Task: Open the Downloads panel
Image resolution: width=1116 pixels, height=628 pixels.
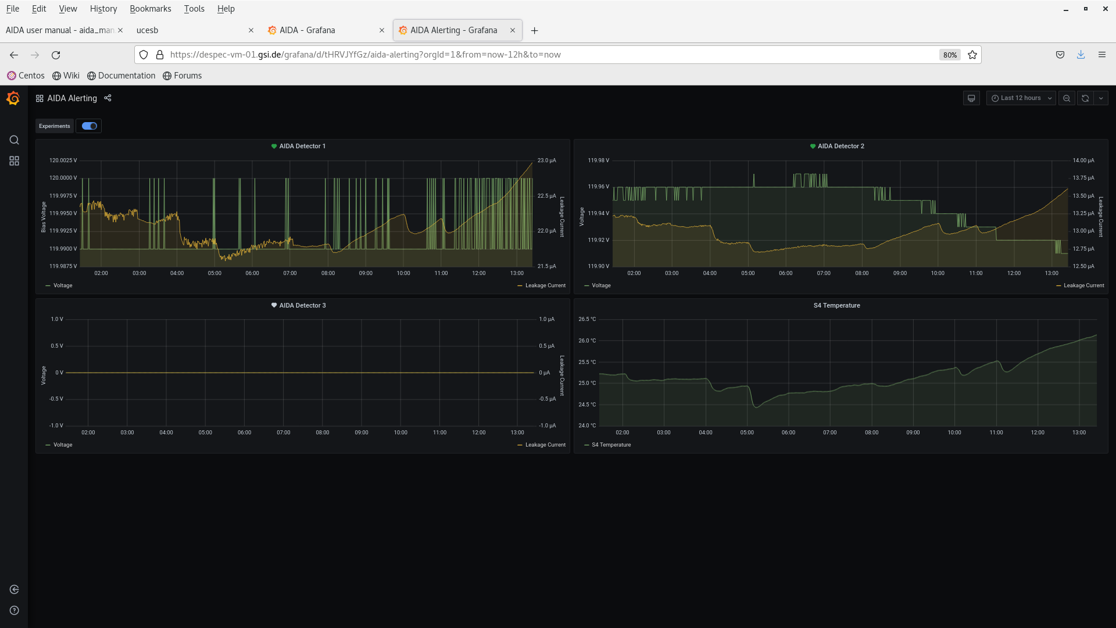Action: tap(1081, 55)
